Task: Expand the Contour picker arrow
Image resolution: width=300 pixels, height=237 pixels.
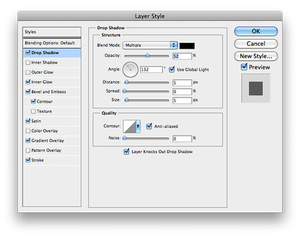Action: click(x=138, y=127)
